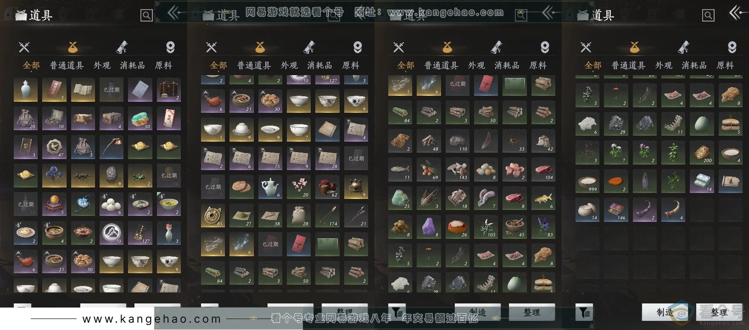The width and height of the screenshot is (749, 330).
Task: Select the ivory horn with count 4
Action: pyautogui.click(x=673, y=210)
